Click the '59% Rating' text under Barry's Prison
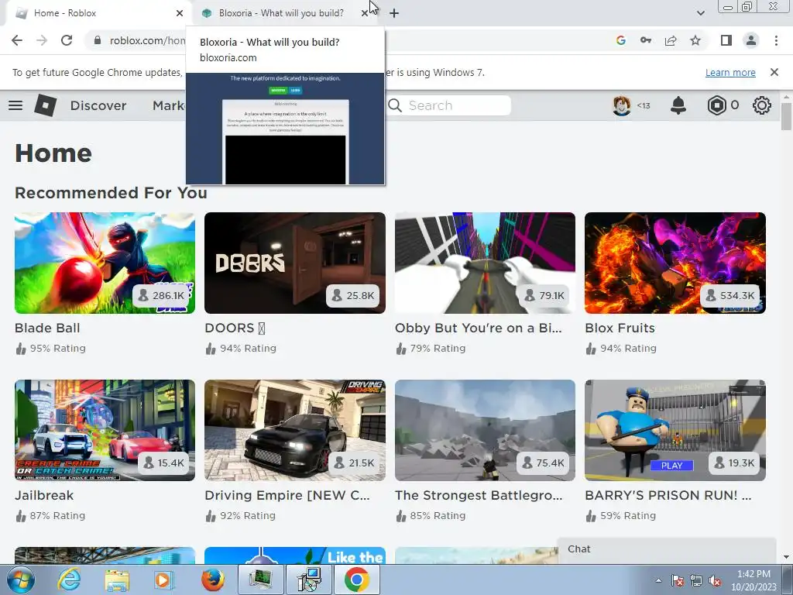Viewport: 793px width, 595px height. (628, 515)
